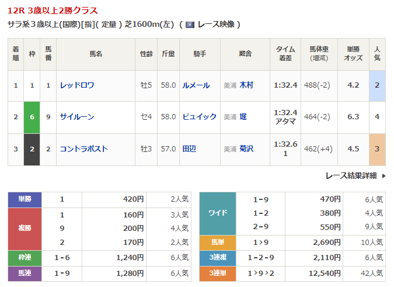Click the race video camera icon
This screenshot has width=394, height=287.
(190, 25)
